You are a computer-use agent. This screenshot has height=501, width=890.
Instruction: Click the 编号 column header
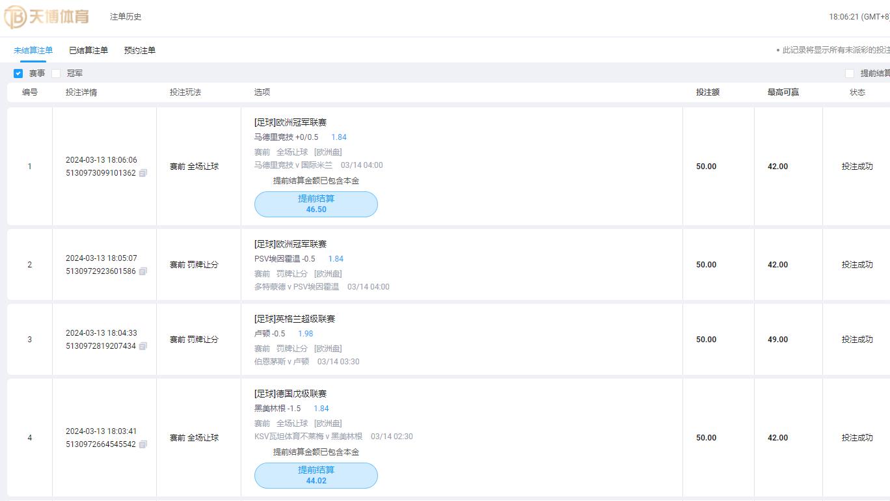click(x=30, y=92)
